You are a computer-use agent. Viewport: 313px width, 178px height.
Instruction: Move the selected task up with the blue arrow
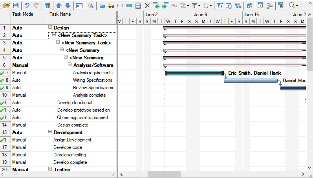(x=59, y=6)
